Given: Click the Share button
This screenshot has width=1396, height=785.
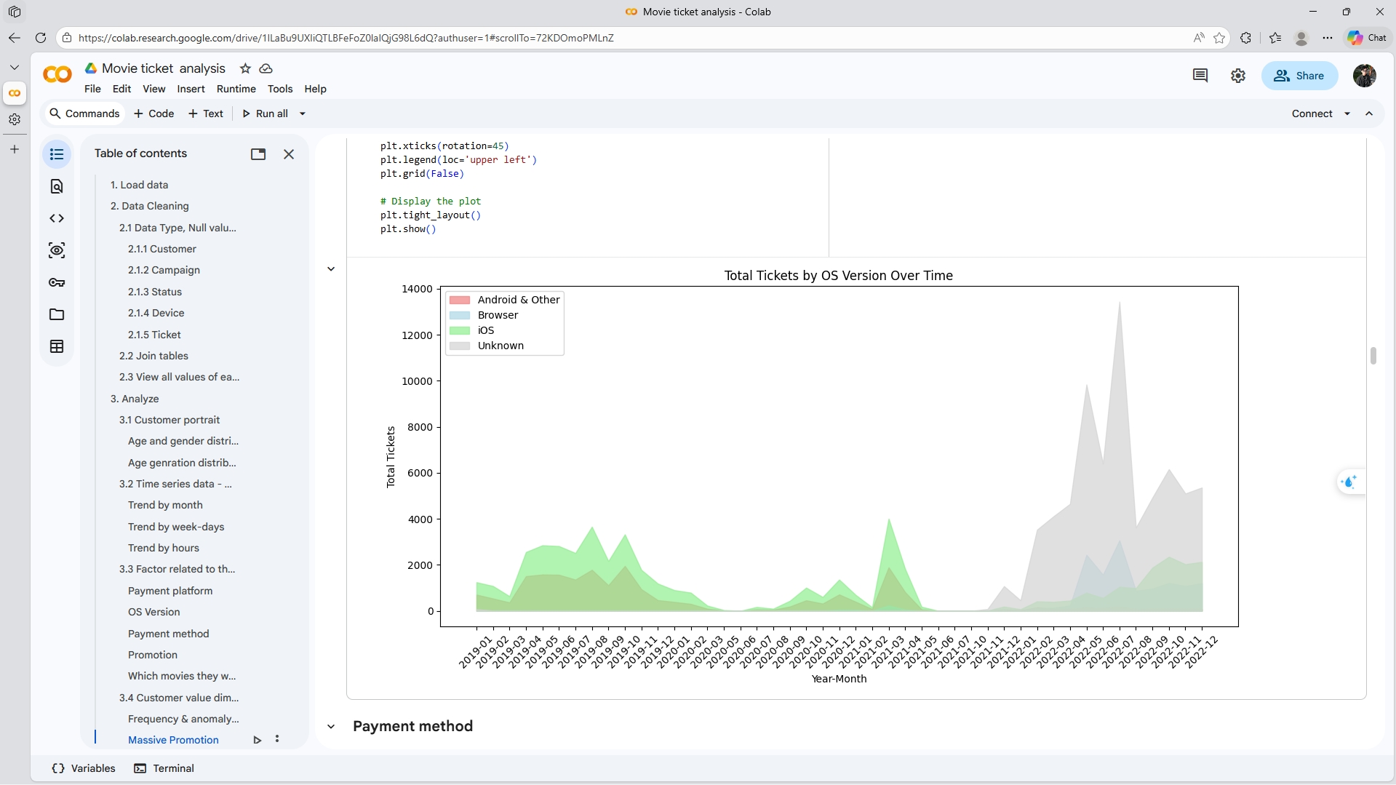Looking at the screenshot, I should pos(1299,76).
